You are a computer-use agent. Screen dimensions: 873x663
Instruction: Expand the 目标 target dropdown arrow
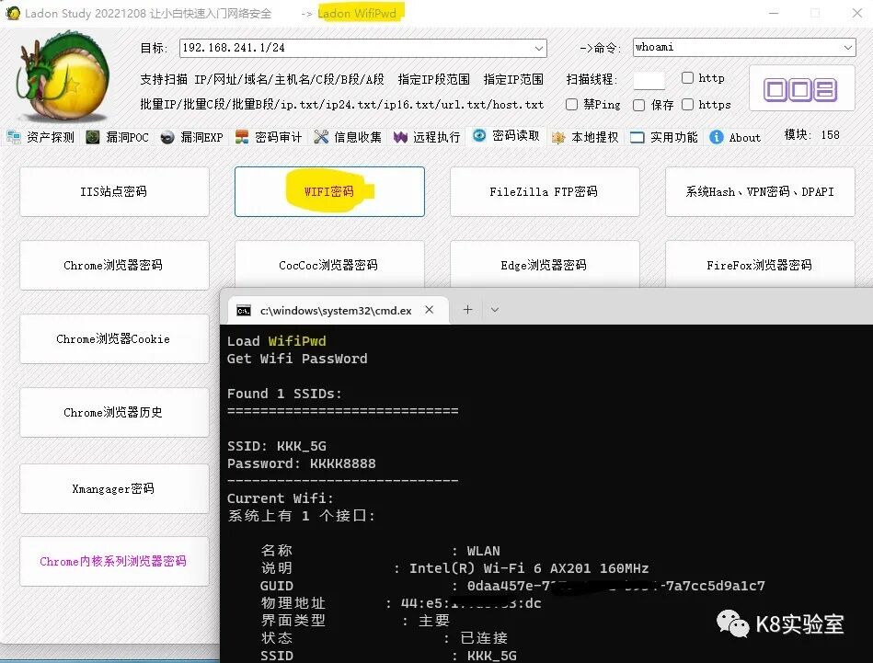pyautogui.click(x=538, y=48)
